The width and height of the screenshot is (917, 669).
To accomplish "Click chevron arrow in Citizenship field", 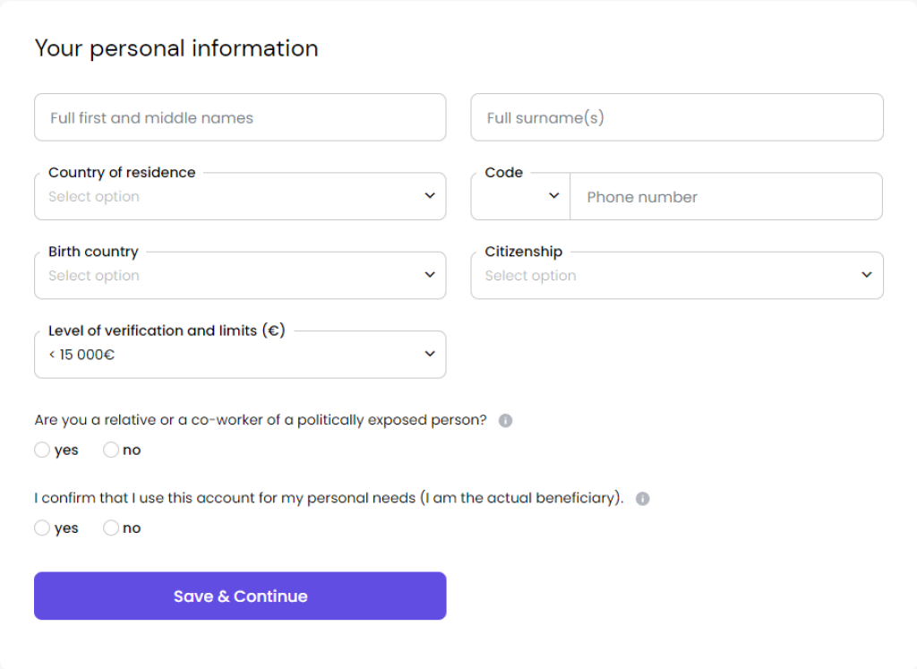I will pyautogui.click(x=867, y=275).
